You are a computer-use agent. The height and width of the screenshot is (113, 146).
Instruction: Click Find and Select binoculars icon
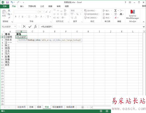click(x=121, y=14)
